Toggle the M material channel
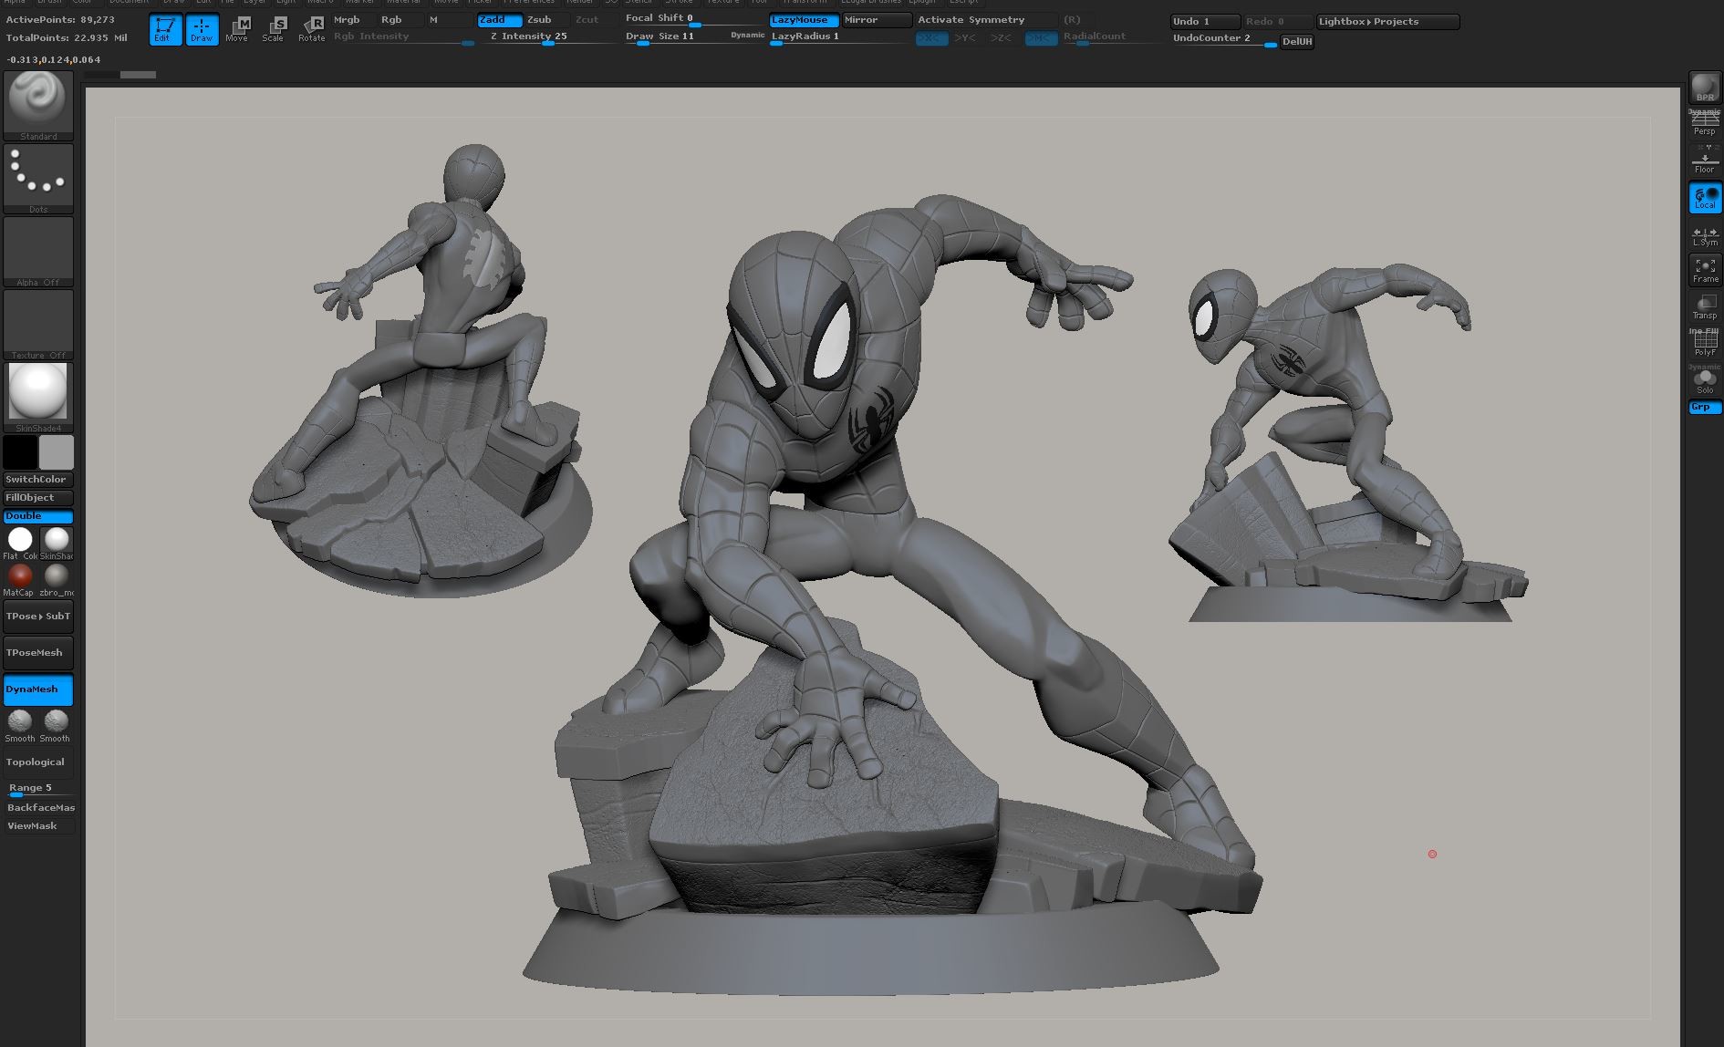The image size is (1724, 1047). [x=450, y=19]
